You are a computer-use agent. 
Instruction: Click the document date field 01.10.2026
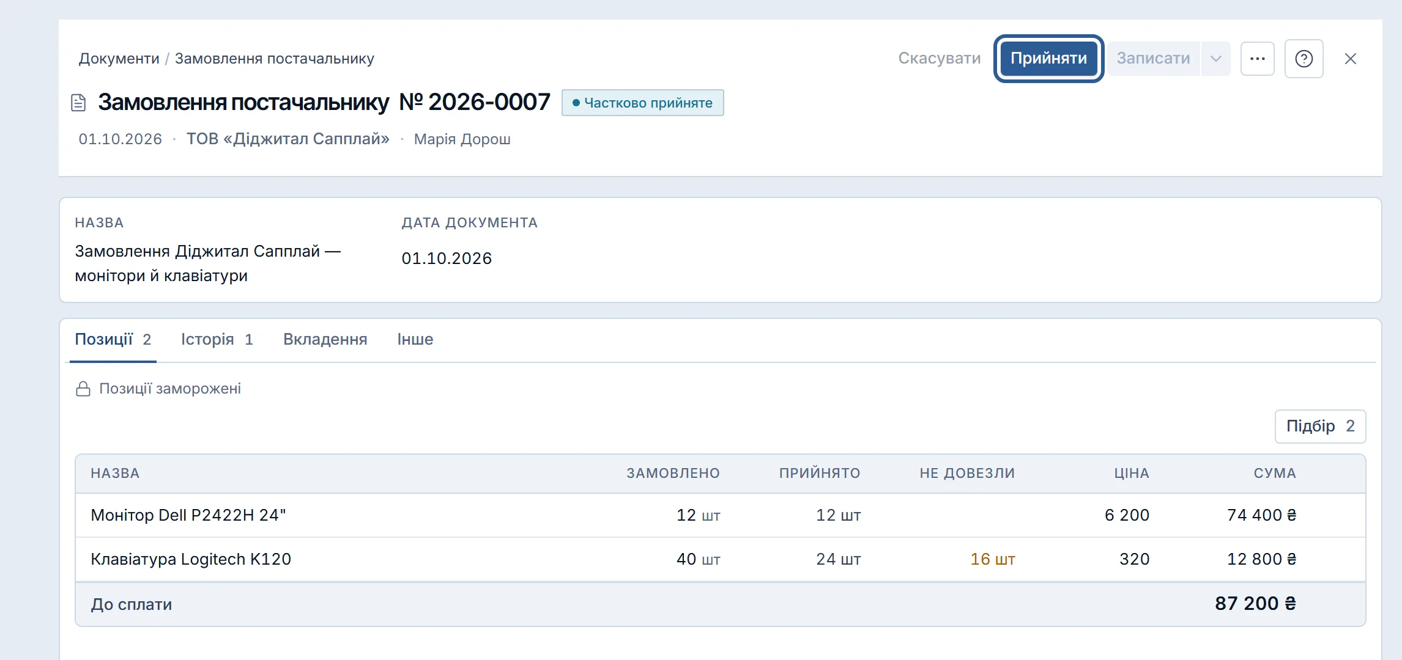click(x=447, y=258)
